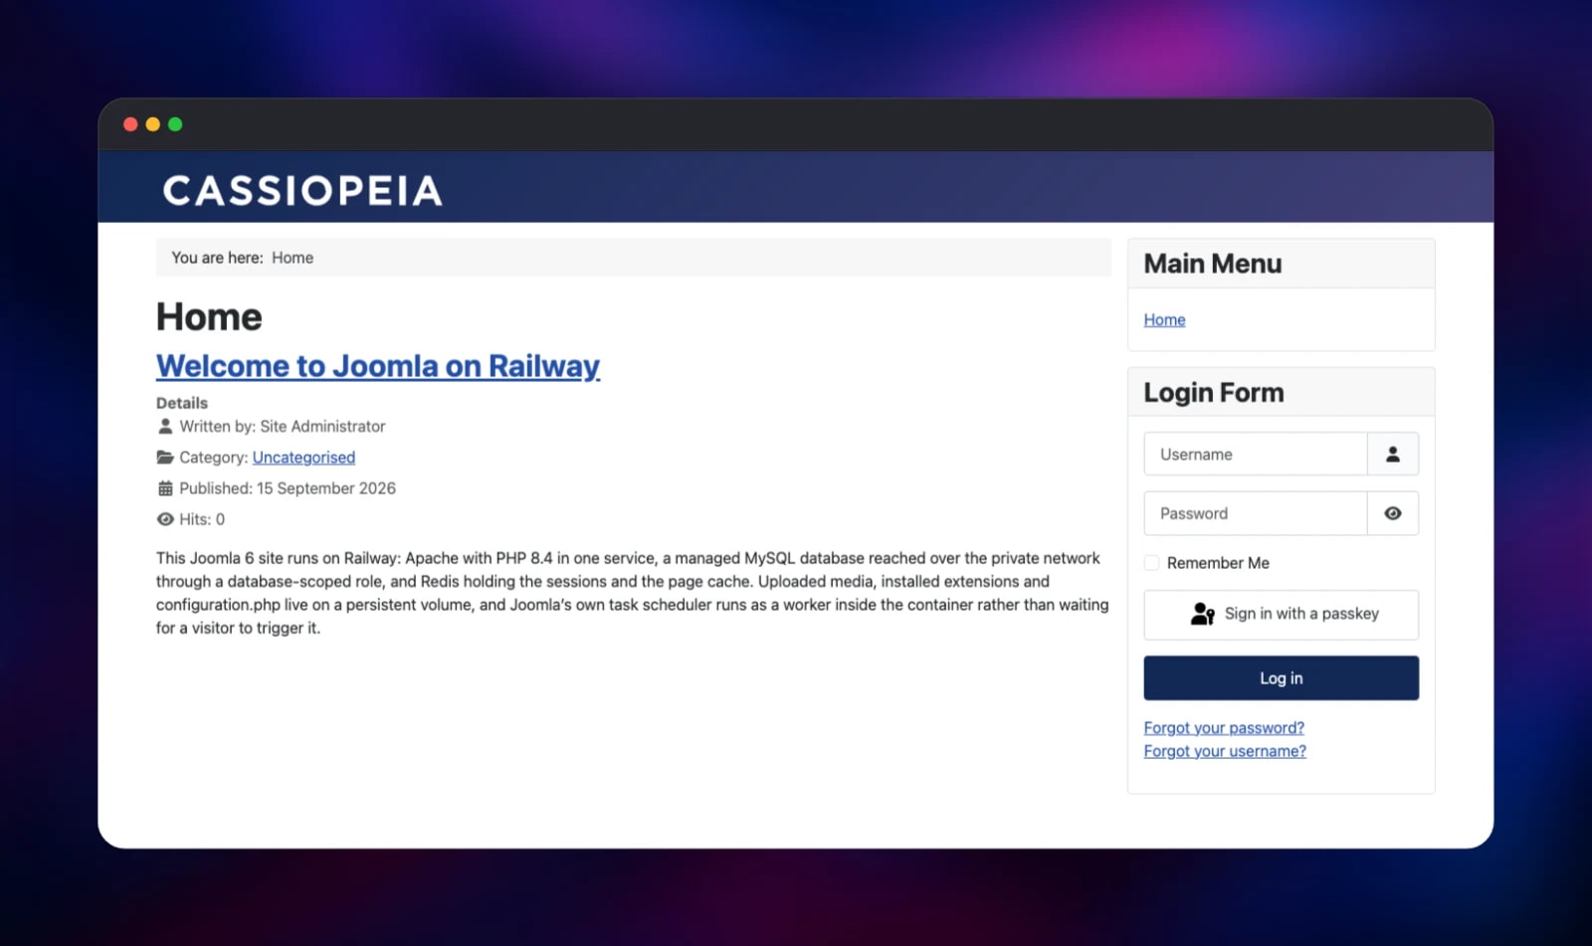Image resolution: width=1592 pixels, height=946 pixels.
Task: Click the green maximize window button
Action: tap(175, 124)
